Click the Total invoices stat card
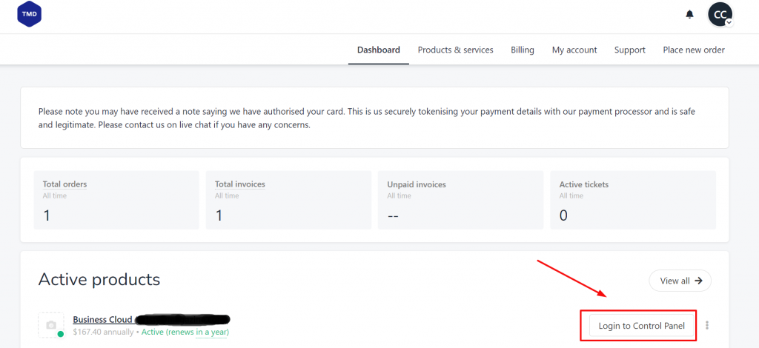Viewport: 759px width, 348px height. tap(288, 200)
